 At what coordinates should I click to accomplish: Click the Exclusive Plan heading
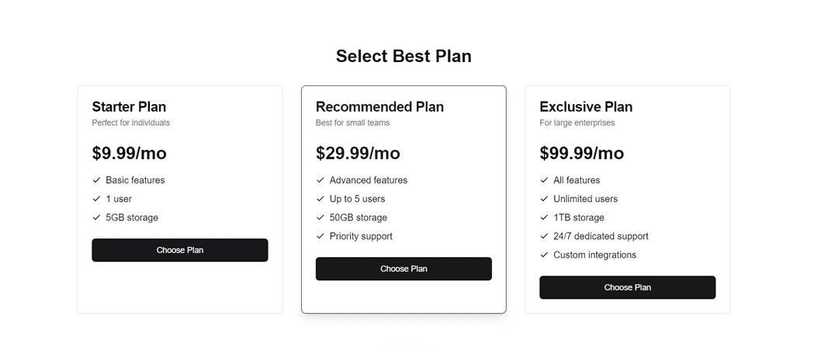(x=586, y=107)
